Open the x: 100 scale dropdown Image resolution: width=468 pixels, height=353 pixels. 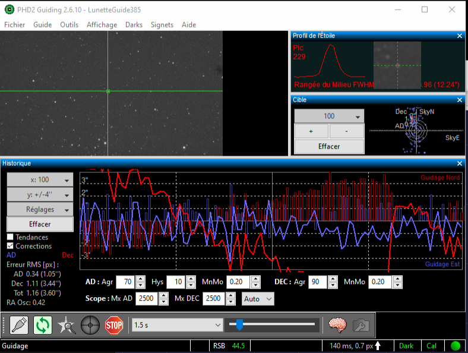40,179
